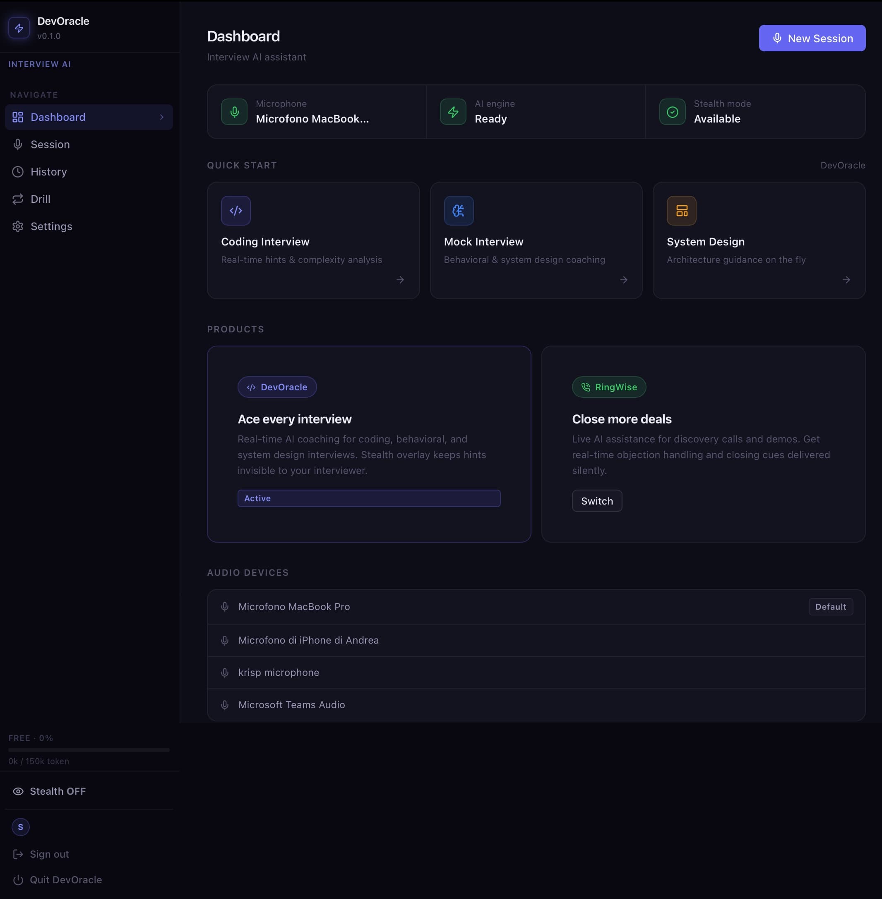Image resolution: width=882 pixels, height=899 pixels.
Task: Open Coding Interview with its arrow
Action: [400, 280]
